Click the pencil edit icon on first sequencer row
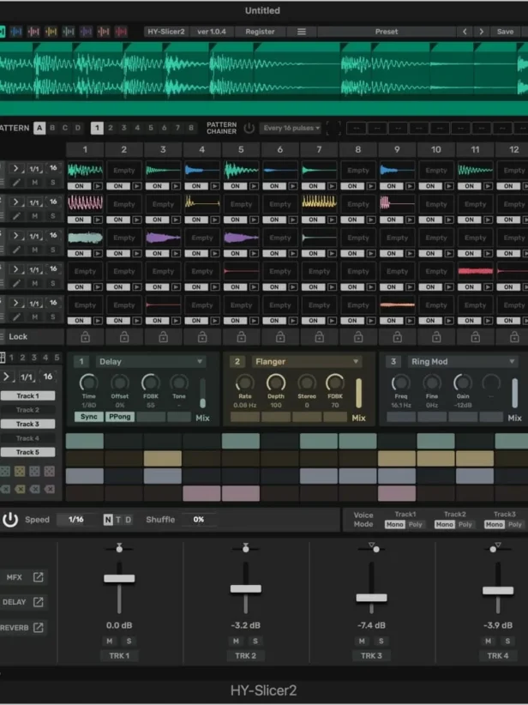Screen dimensions: 528x705 16,183
